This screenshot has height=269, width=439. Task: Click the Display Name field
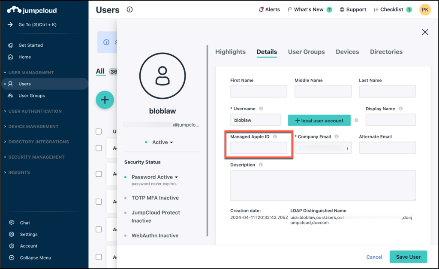[391, 120]
